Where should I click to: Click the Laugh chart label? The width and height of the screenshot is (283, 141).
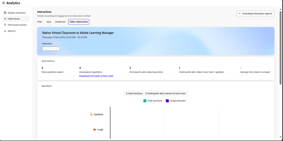[x=100, y=129]
